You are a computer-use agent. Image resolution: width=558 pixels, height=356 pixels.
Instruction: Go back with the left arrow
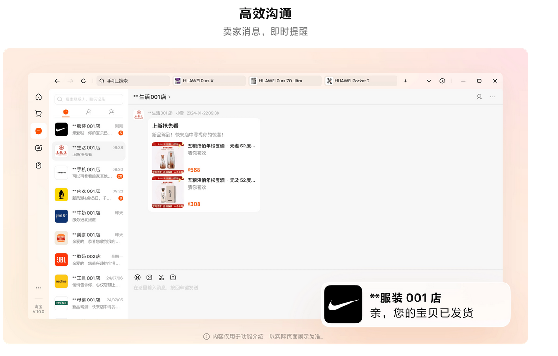57,81
